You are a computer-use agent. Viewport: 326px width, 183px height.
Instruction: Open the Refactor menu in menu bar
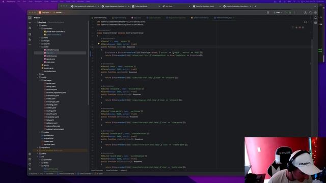[55, 1]
